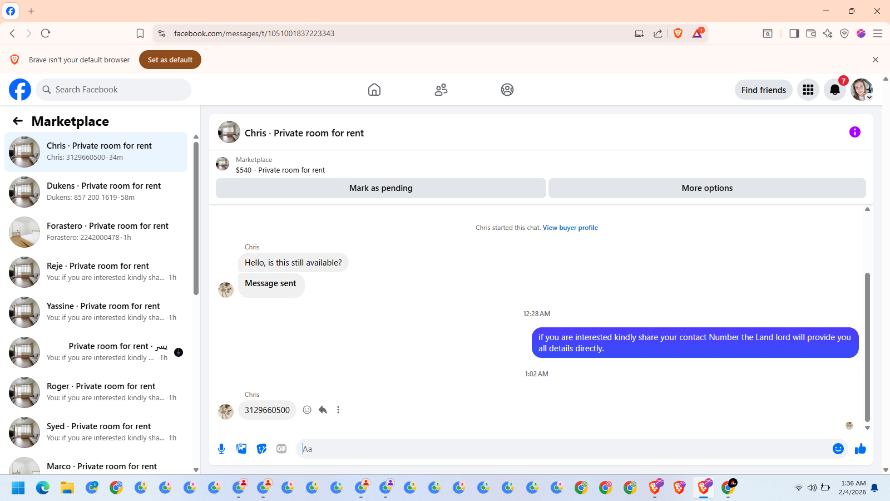The height and width of the screenshot is (501, 890).
Task: Focus the Search Facebook field
Action: coord(113,90)
